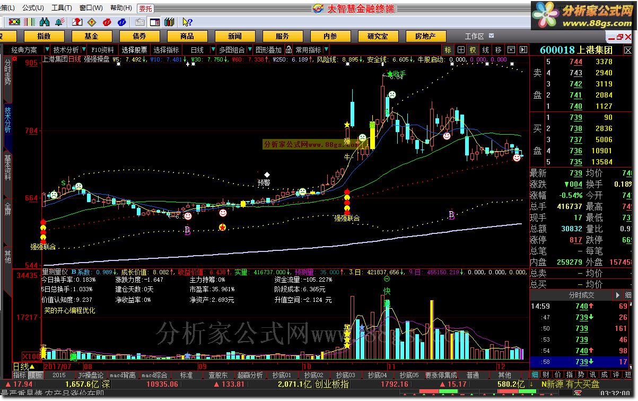This screenshot has height=401, width=638.
Task: Open the 指数 category button
Action: click(x=44, y=36)
